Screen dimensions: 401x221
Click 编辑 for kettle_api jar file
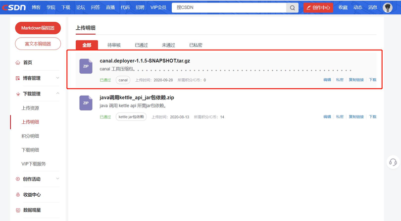tap(327, 117)
